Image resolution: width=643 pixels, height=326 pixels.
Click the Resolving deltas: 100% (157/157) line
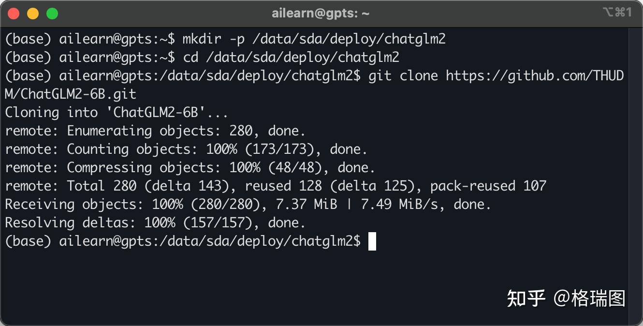point(155,223)
